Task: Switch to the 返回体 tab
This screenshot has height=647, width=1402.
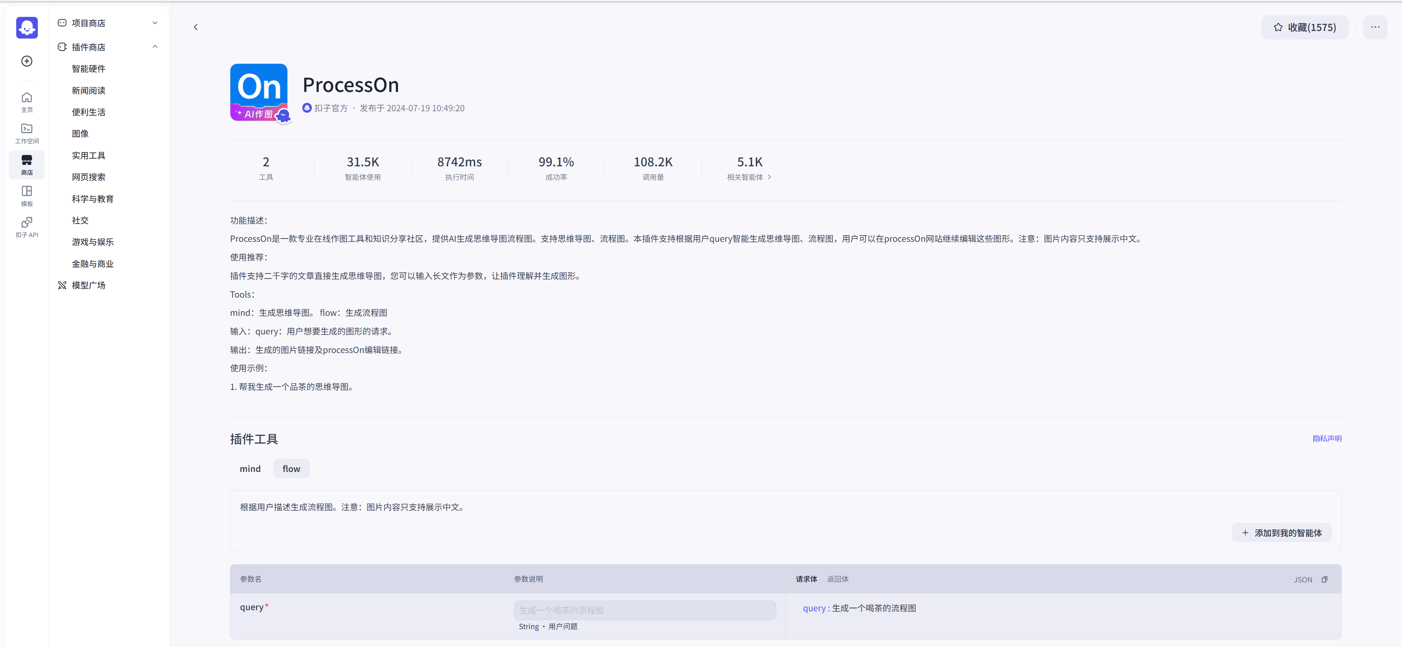Action: coord(837,579)
